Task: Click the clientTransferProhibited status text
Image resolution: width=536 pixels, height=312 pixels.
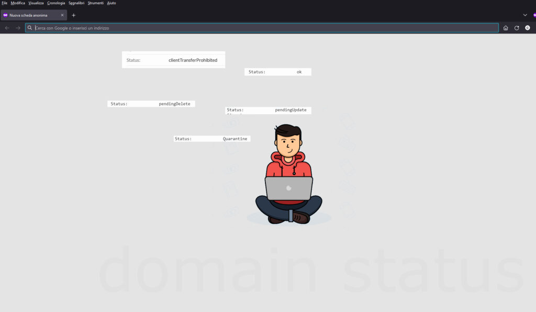Action: coord(193,60)
